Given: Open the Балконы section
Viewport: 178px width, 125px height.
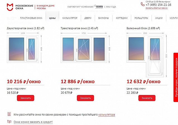Looking at the screenshot, I should tap(104, 18).
